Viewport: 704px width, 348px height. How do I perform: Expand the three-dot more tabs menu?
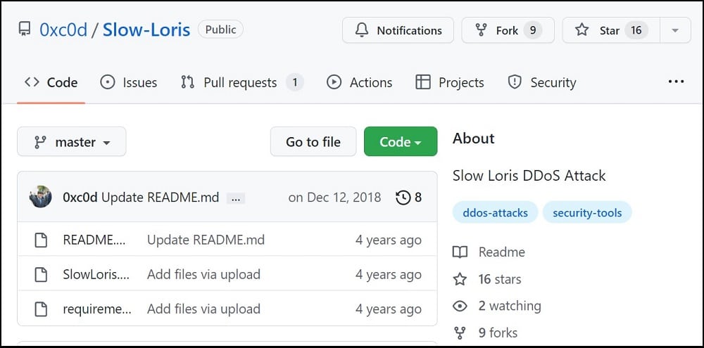[x=676, y=82]
